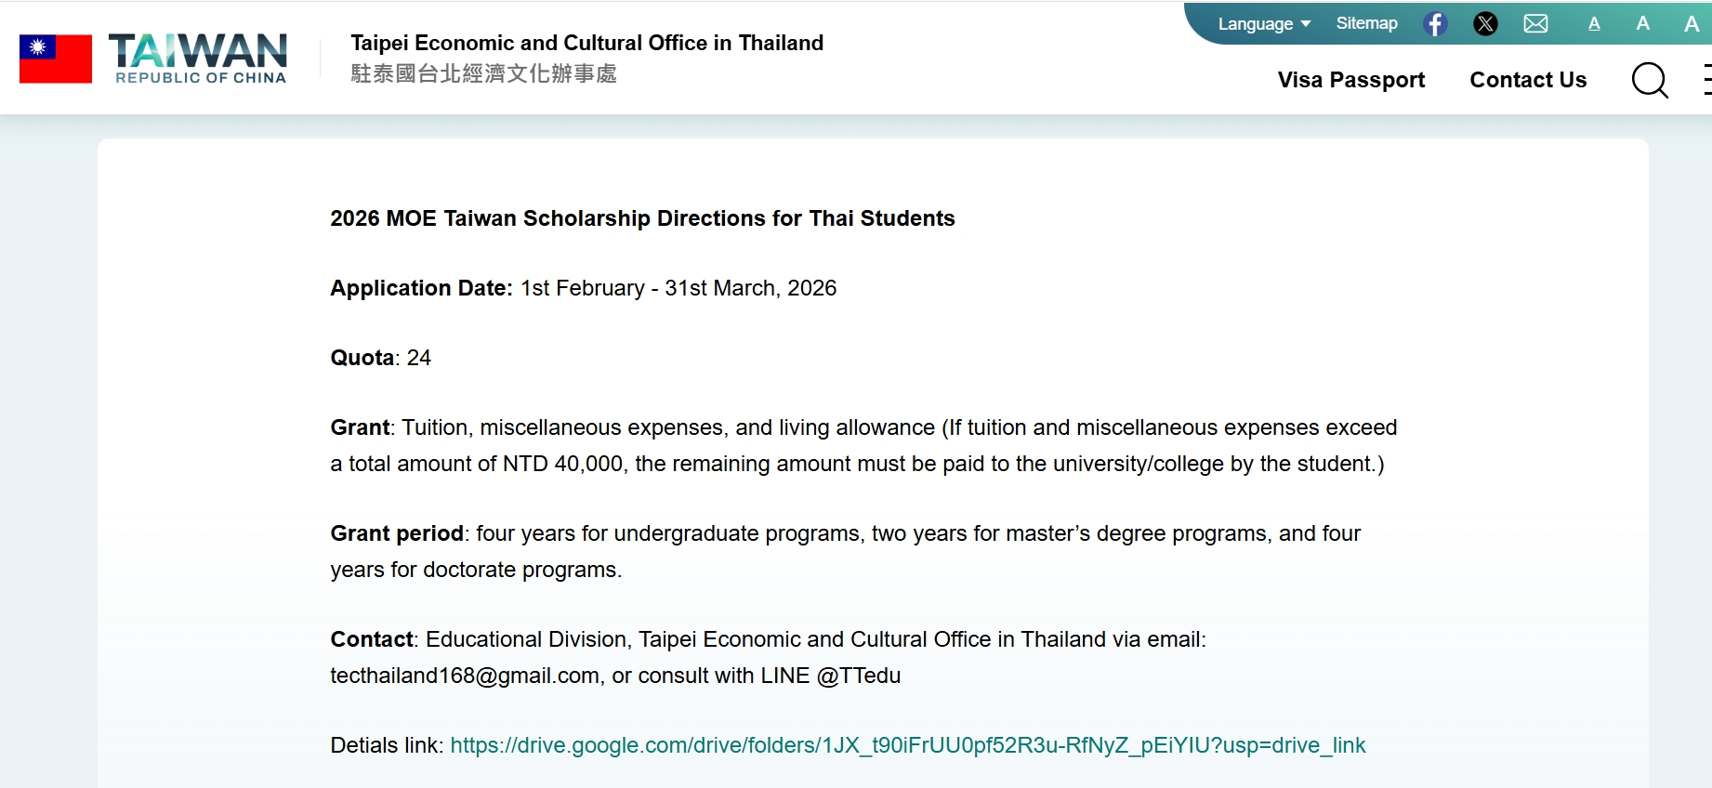Select the largest font size 'A'
Screen dimensions: 1712x788
[1692, 24]
